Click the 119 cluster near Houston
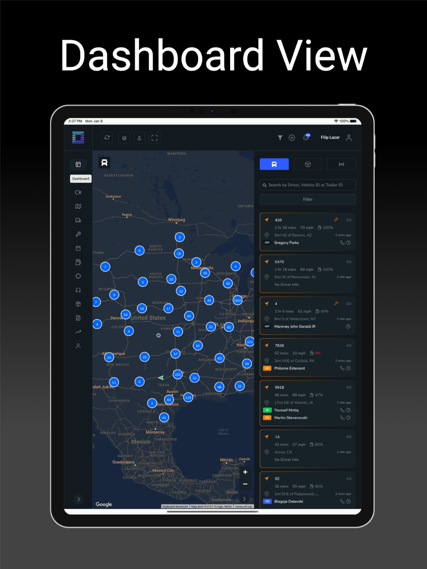Screen dimensions: 427x569 click(188, 398)
